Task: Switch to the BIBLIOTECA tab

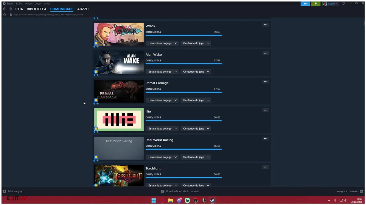Action: 37,9
